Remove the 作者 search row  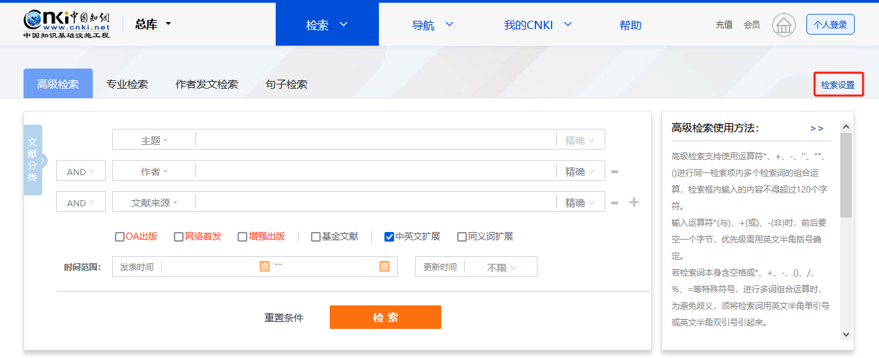click(x=614, y=172)
